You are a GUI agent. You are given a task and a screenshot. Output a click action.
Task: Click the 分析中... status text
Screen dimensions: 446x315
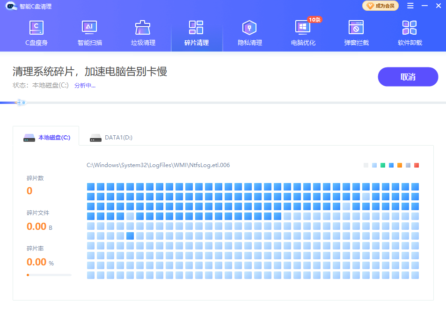(x=85, y=86)
